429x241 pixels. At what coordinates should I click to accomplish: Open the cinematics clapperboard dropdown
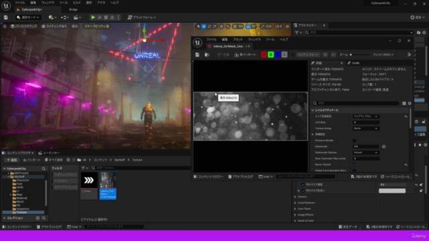point(77,17)
